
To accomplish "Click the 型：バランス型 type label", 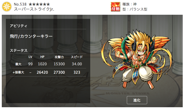I will coord(135,9).
